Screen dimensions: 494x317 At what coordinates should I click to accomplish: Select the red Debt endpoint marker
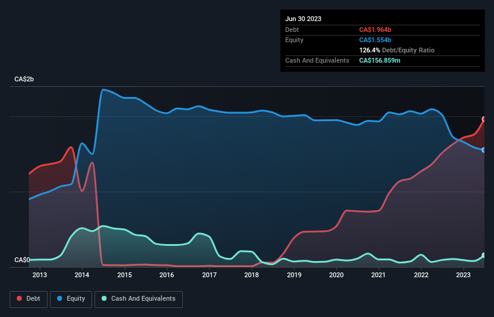click(484, 119)
